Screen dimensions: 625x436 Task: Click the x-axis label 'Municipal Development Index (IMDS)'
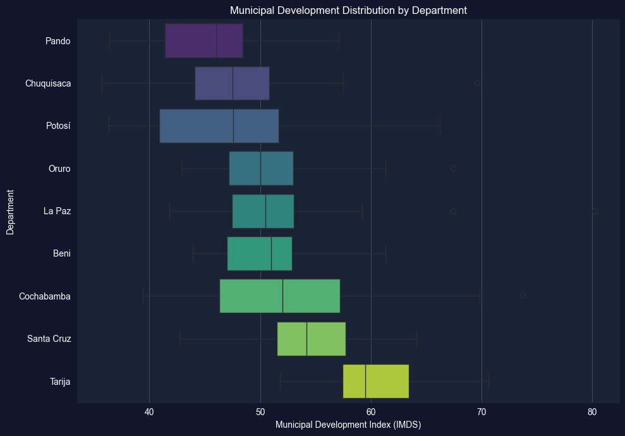click(x=348, y=425)
